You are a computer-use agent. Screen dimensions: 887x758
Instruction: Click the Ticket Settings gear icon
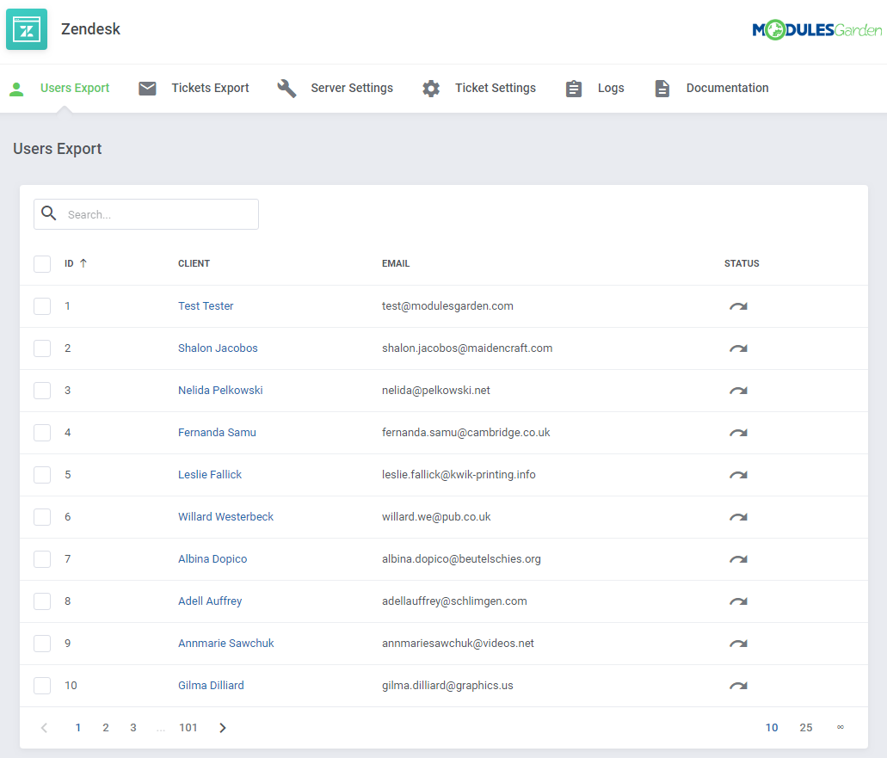(431, 89)
